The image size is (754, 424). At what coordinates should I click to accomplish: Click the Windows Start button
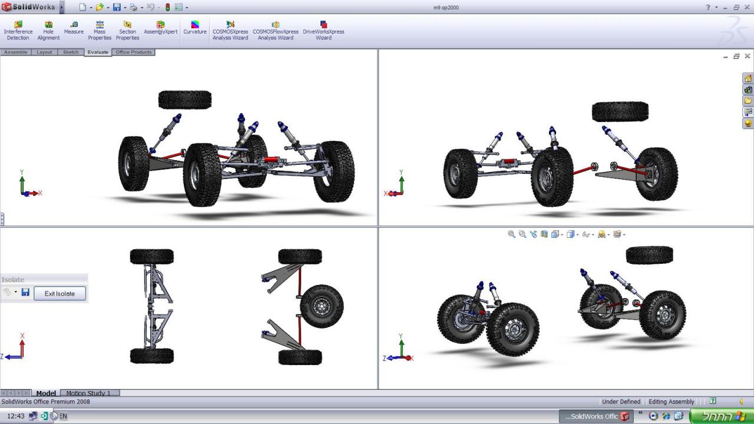[x=721, y=416]
